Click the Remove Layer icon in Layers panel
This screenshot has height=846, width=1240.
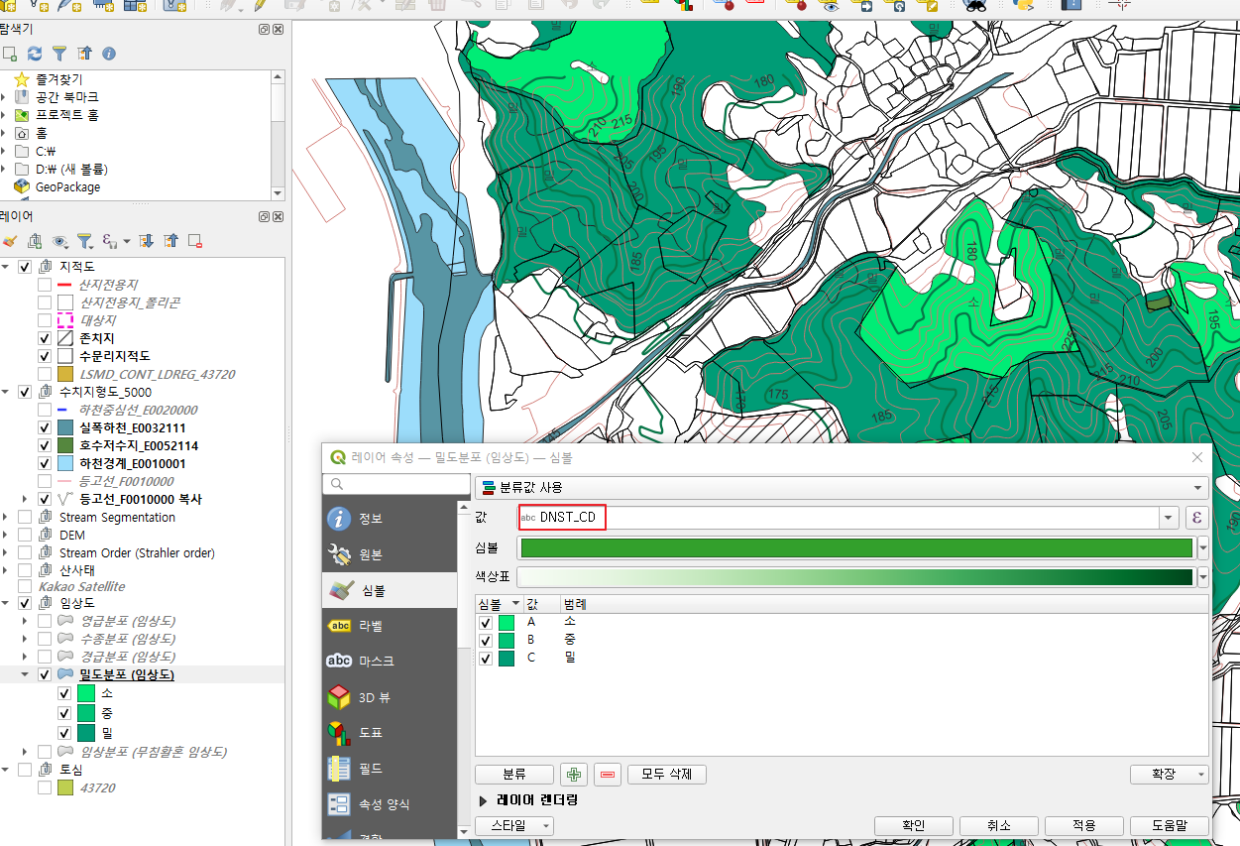click(x=195, y=240)
